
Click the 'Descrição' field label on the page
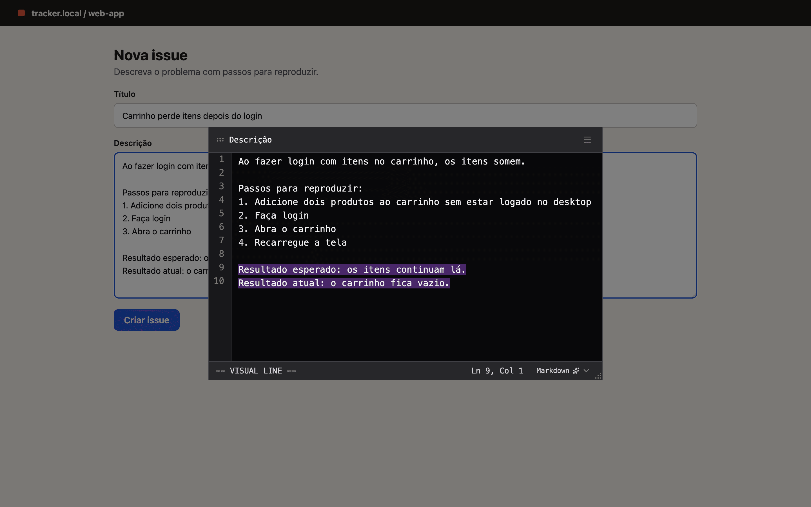tap(133, 143)
